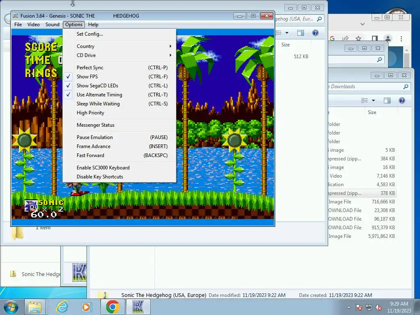The image size is (420, 315).
Task: Switch to Kega Fusion taskbar button
Action: click(x=138, y=307)
